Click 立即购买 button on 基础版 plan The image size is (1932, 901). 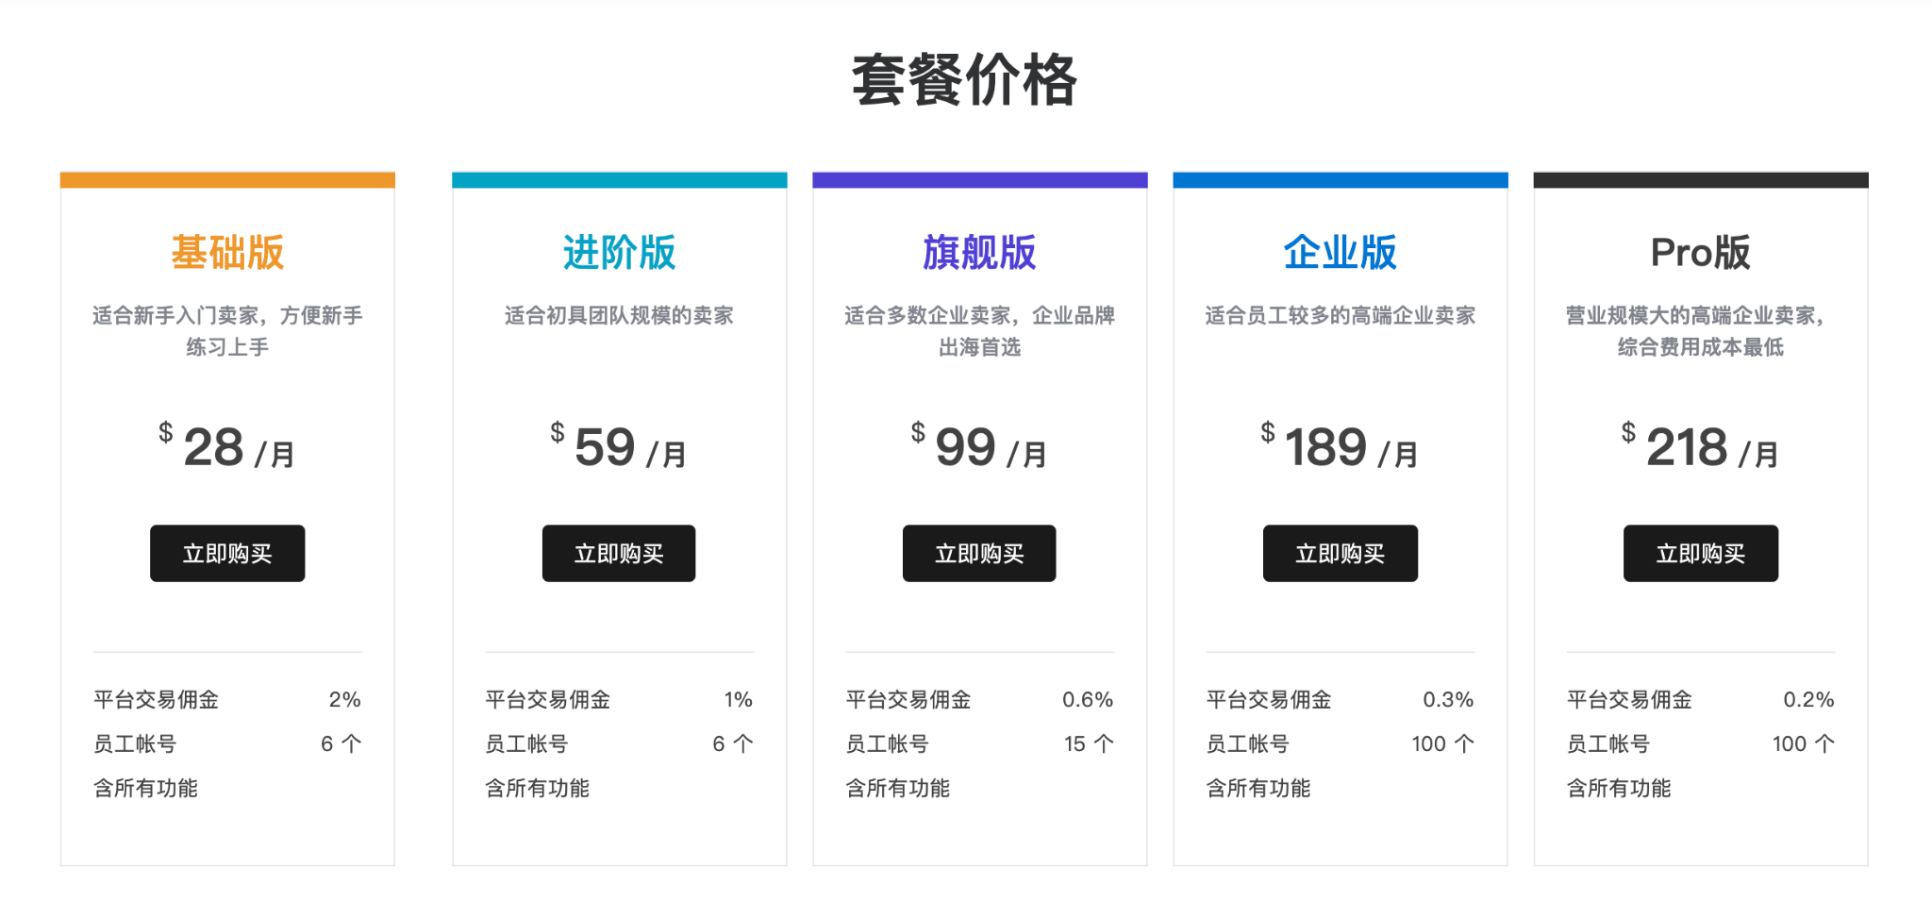[226, 554]
